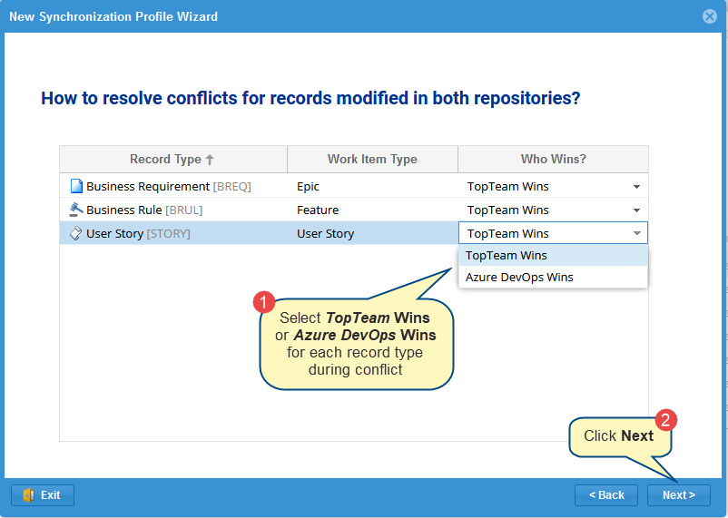
Task: Click the Who Wins? column header
Action: click(x=553, y=159)
